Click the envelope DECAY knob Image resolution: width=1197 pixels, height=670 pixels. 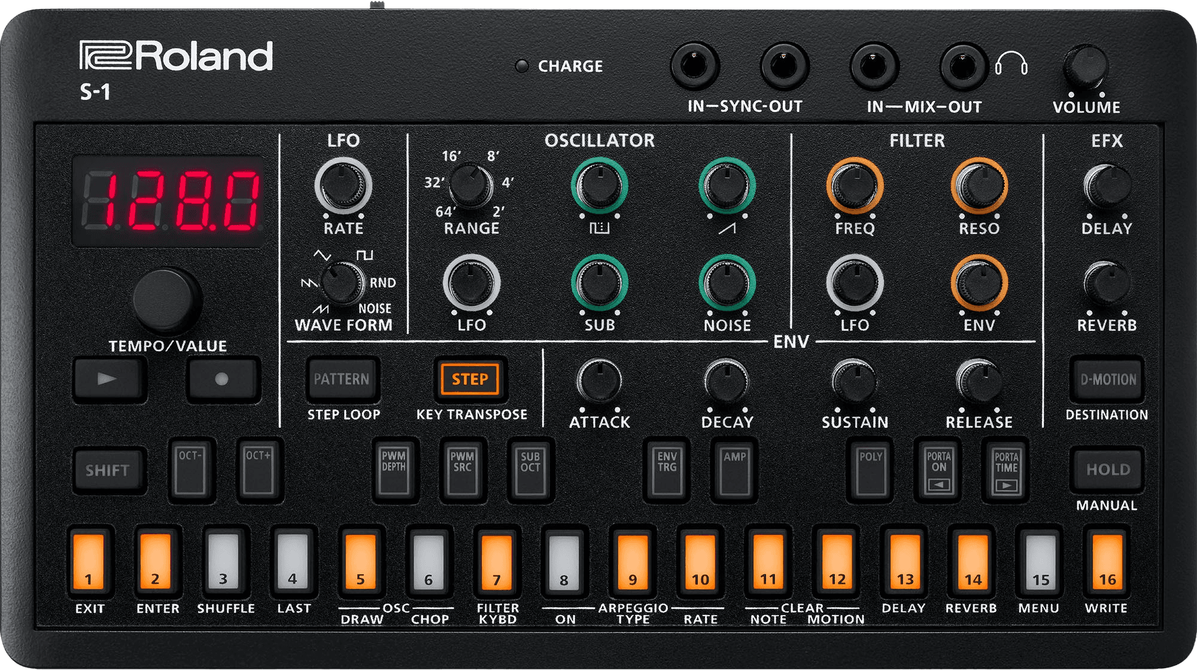coord(727,381)
